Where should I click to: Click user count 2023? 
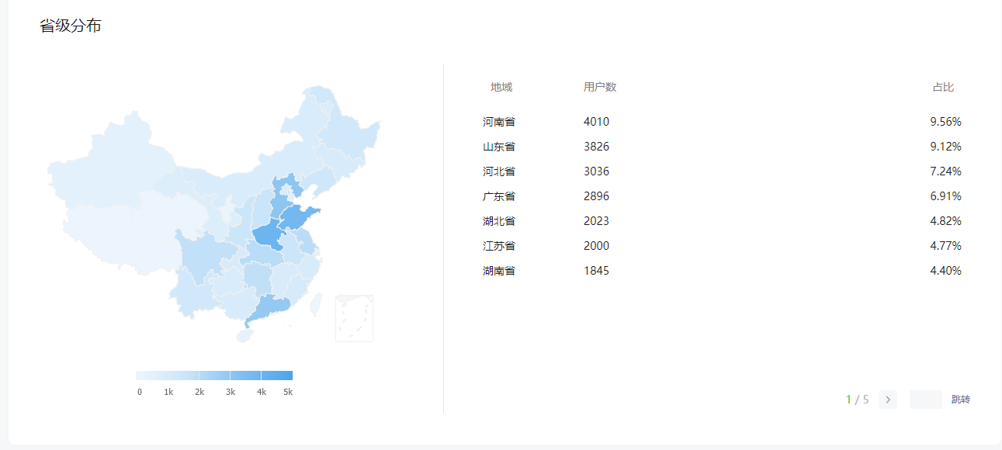coord(597,221)
